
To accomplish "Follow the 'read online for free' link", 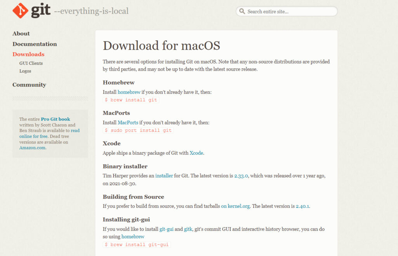I will [x=49, y=133].
